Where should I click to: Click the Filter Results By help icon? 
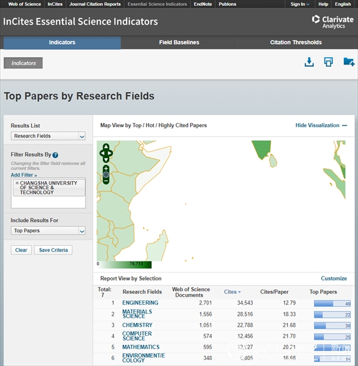pos(55,155)
